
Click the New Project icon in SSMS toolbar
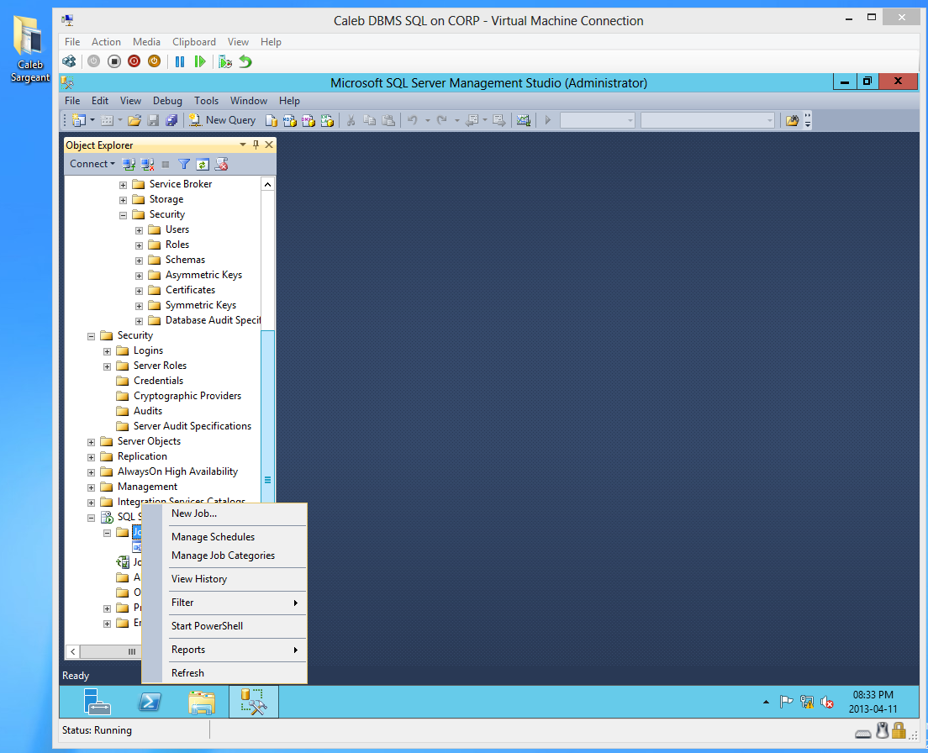click(x=79, y=120)
